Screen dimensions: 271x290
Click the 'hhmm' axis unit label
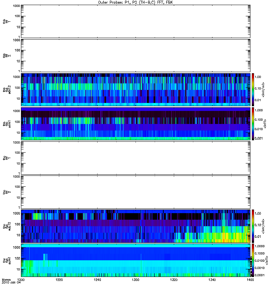pyautogui.click(x=6, y=280)
